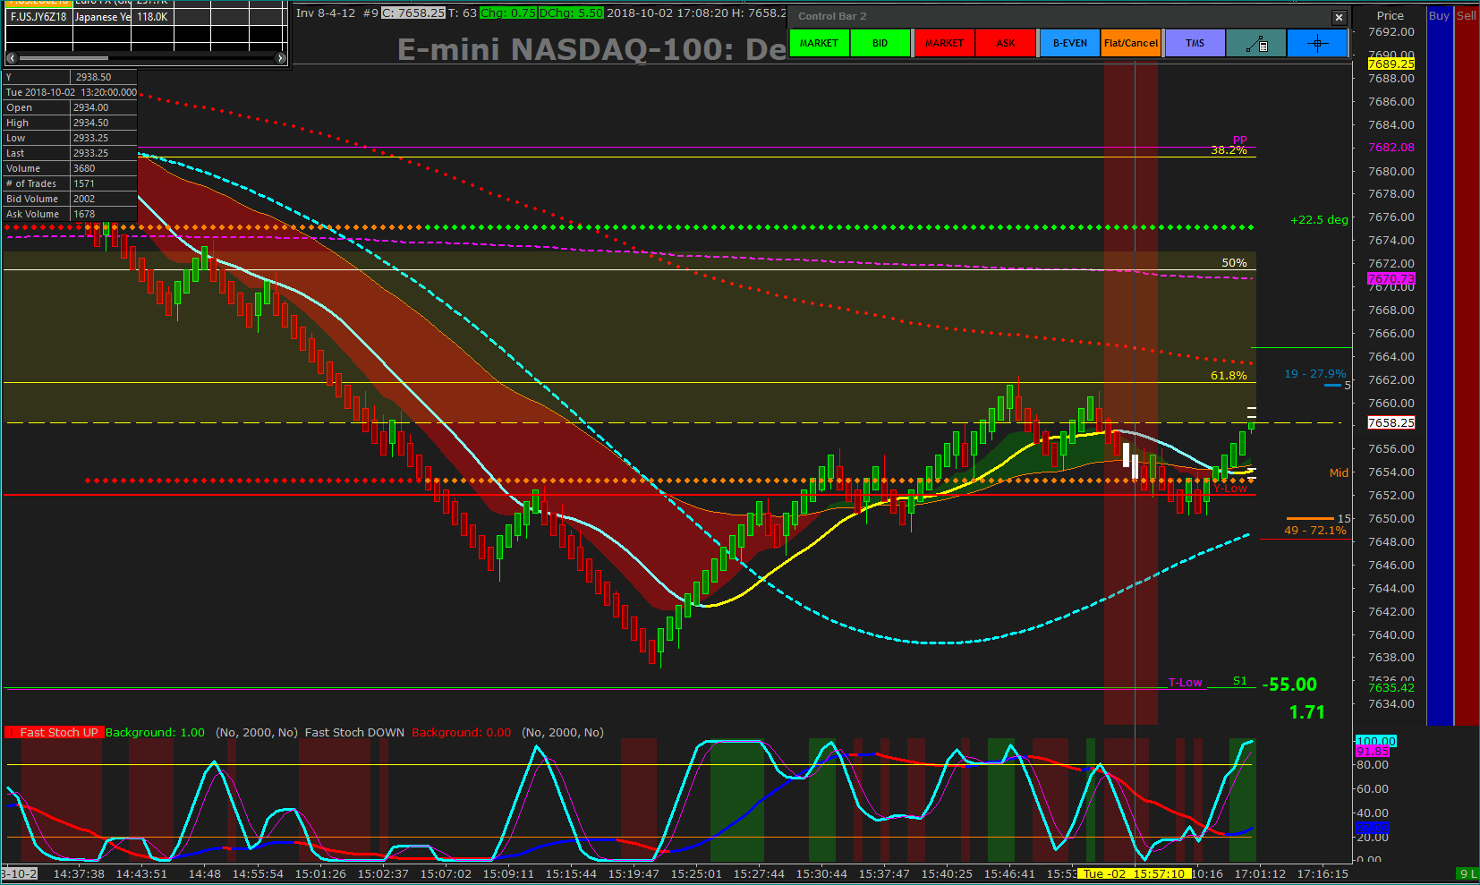Click the T-Low line label
Screen dimensions: 1480x885
tap(1185, 683)
